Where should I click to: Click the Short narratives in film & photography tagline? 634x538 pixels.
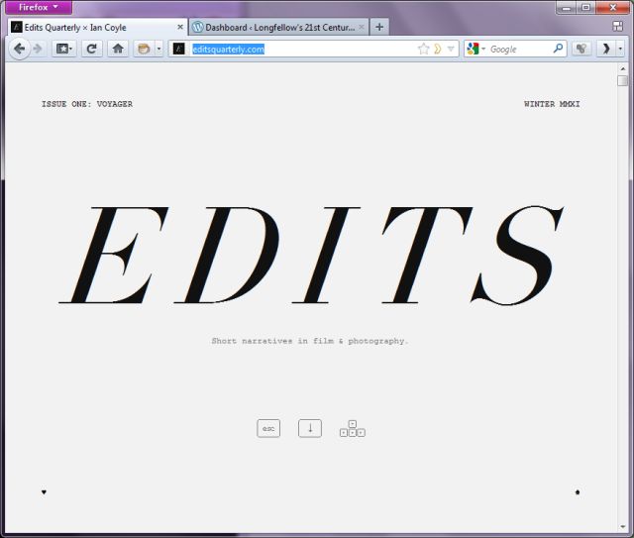(310, 341)
